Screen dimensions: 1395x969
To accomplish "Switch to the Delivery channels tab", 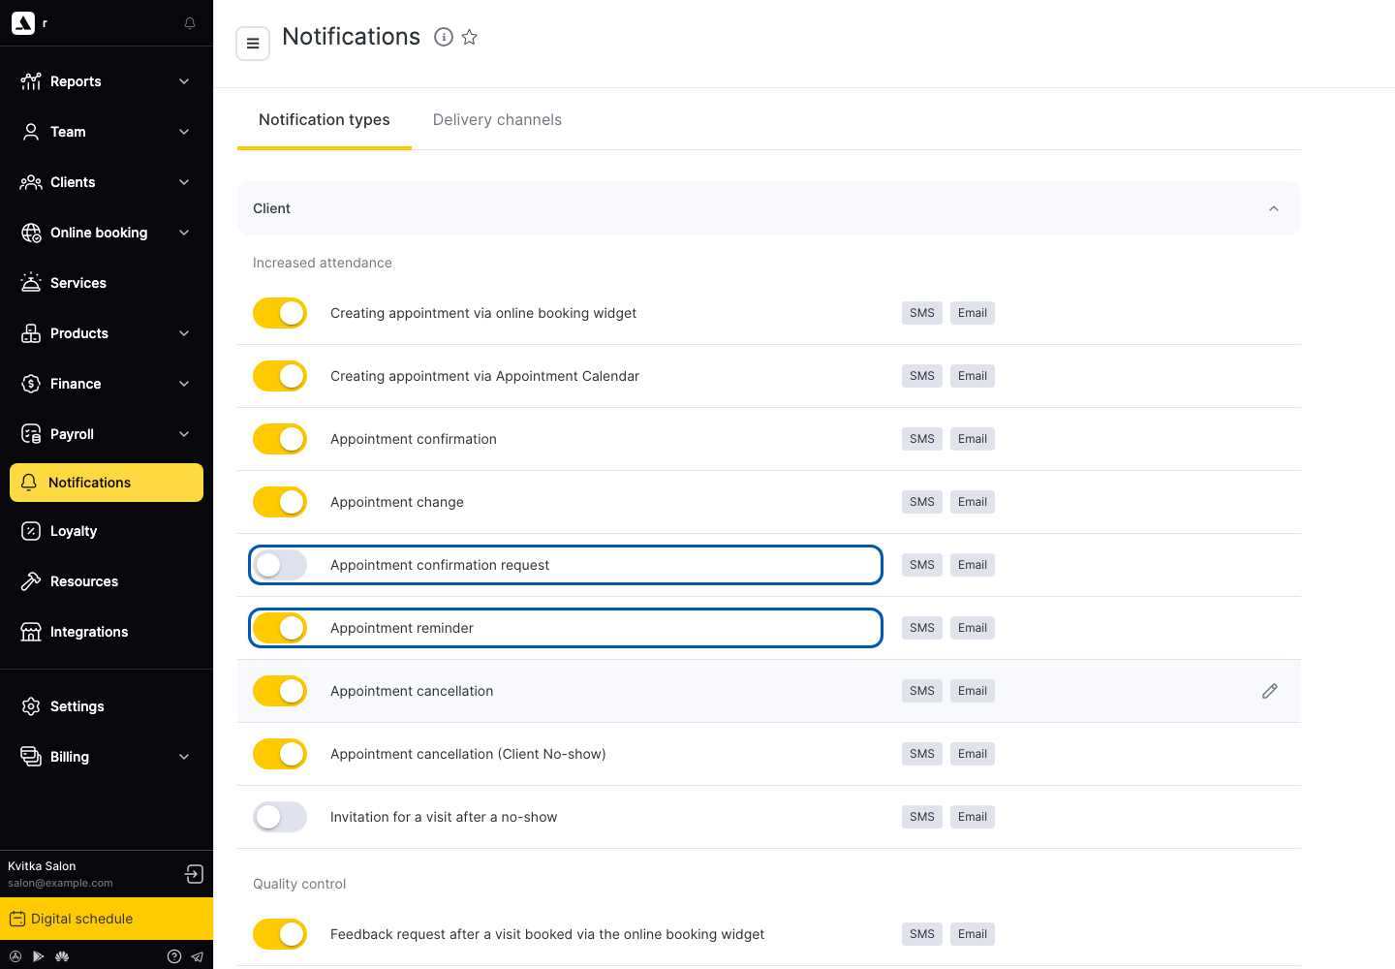I will tap(497, 120).
